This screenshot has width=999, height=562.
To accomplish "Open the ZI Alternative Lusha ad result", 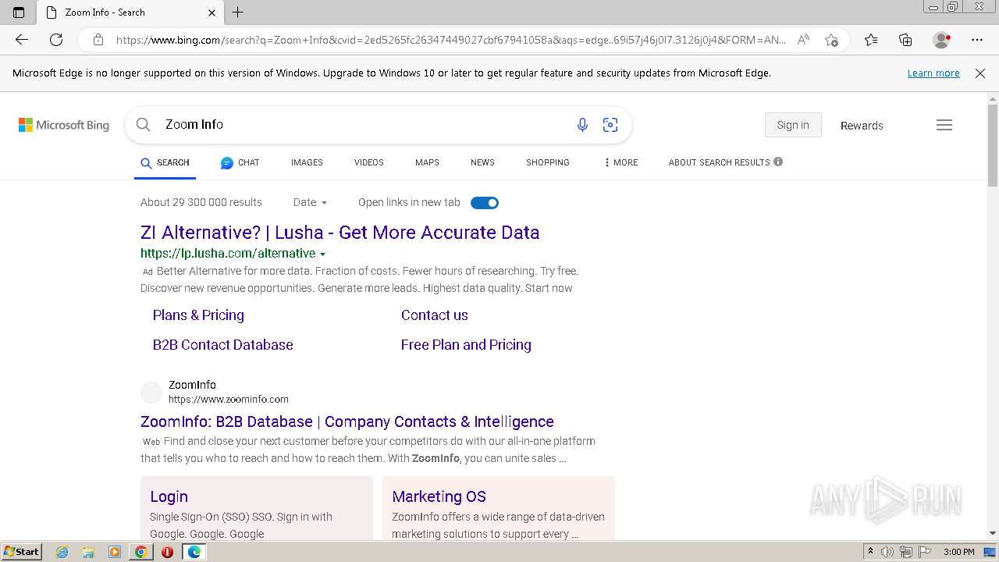I will point(340,233).
